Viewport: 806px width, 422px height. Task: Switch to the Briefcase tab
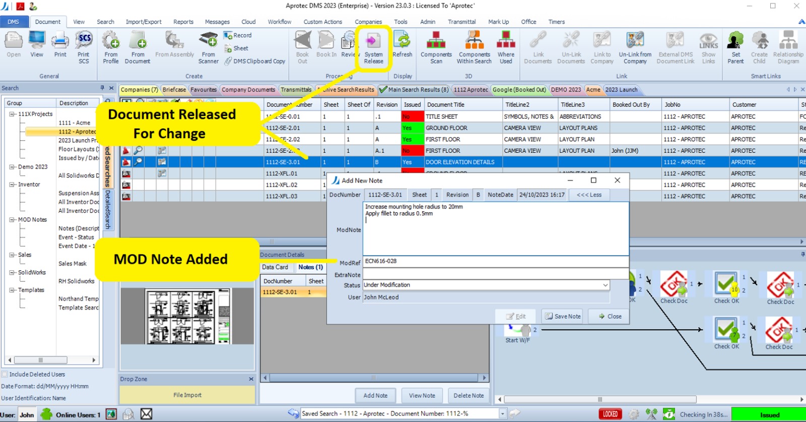[x=174, y=90]
